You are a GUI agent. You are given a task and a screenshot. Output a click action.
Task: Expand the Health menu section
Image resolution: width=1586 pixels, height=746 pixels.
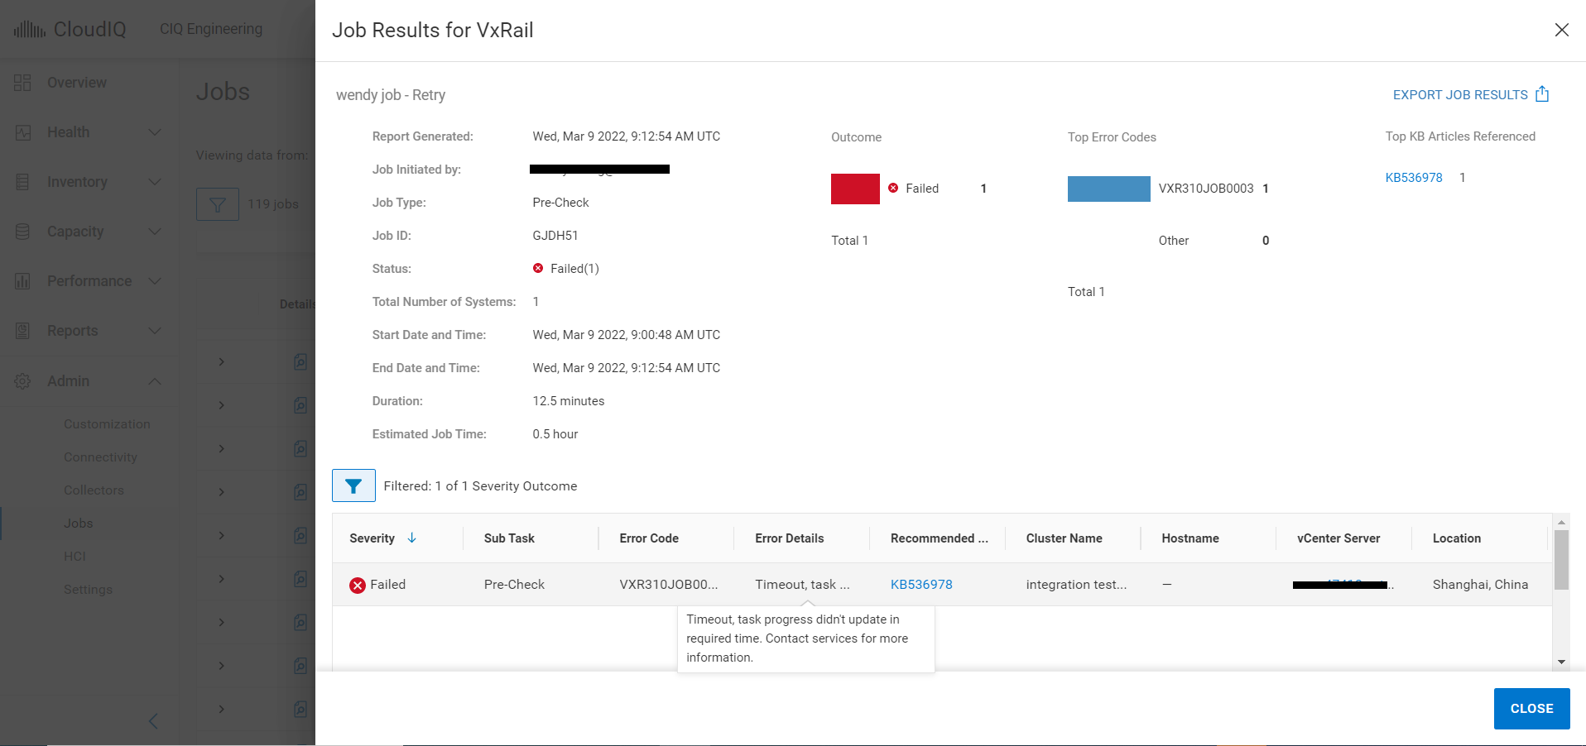coord(154,132)
